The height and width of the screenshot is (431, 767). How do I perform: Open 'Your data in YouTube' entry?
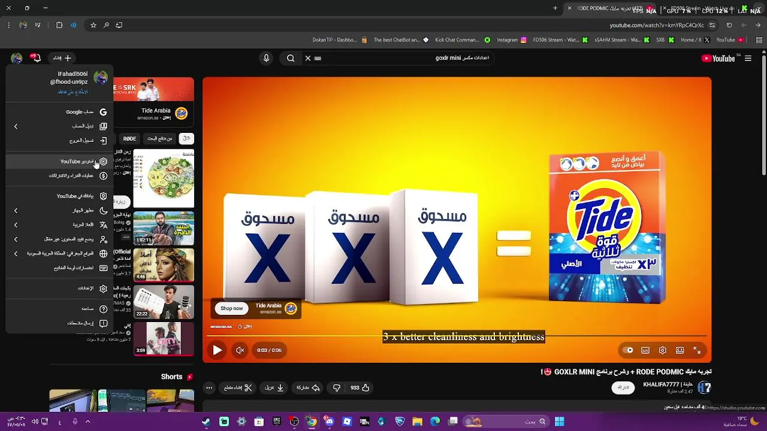point(59,196)
